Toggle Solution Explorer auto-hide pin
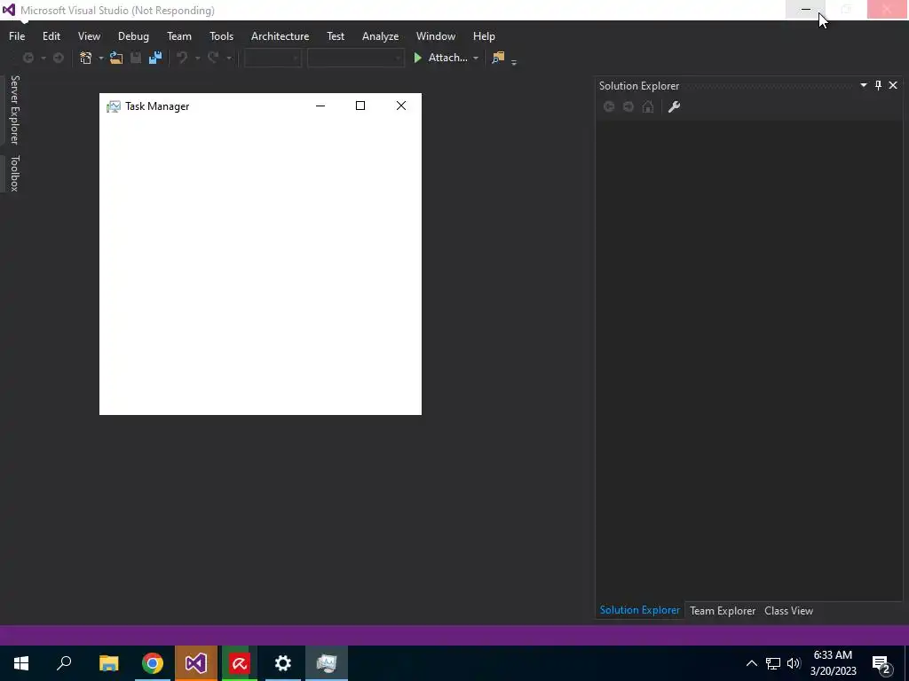The image size is (909, 681). (878, 85)
